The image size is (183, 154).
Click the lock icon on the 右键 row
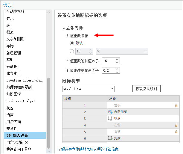click(x=176, y=132)
